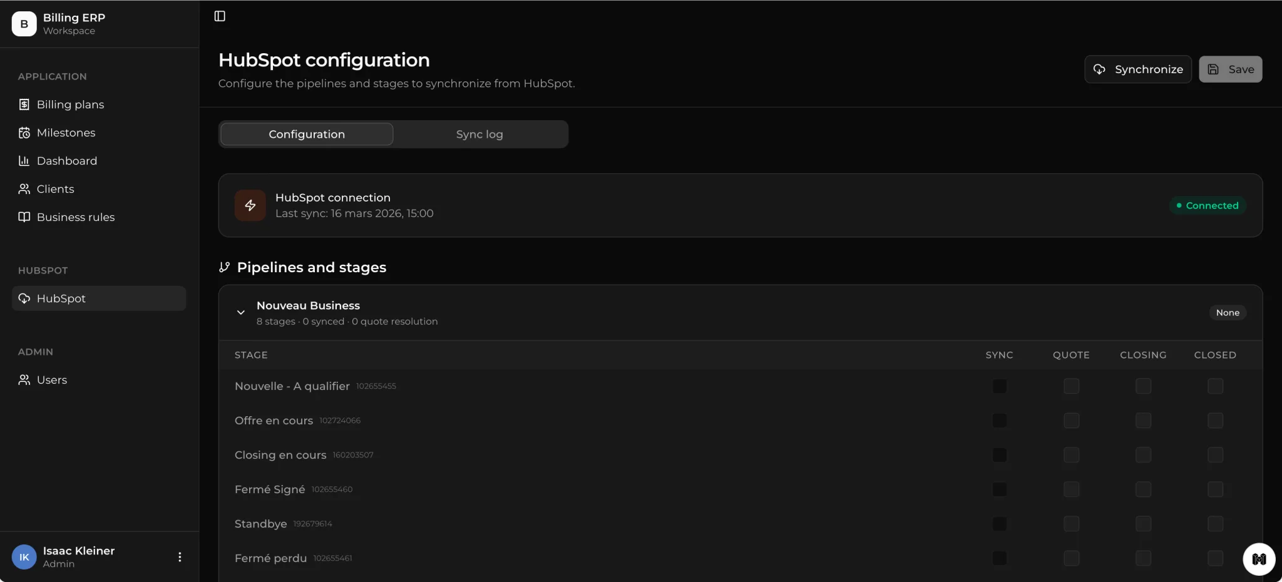Enable Sync for Closing en cours

pyautogui.click(x=1000, y=455)
